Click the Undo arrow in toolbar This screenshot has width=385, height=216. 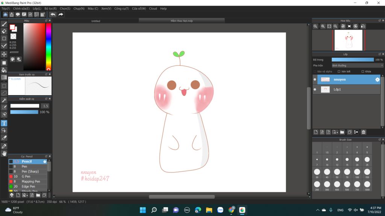coord(53,15)
